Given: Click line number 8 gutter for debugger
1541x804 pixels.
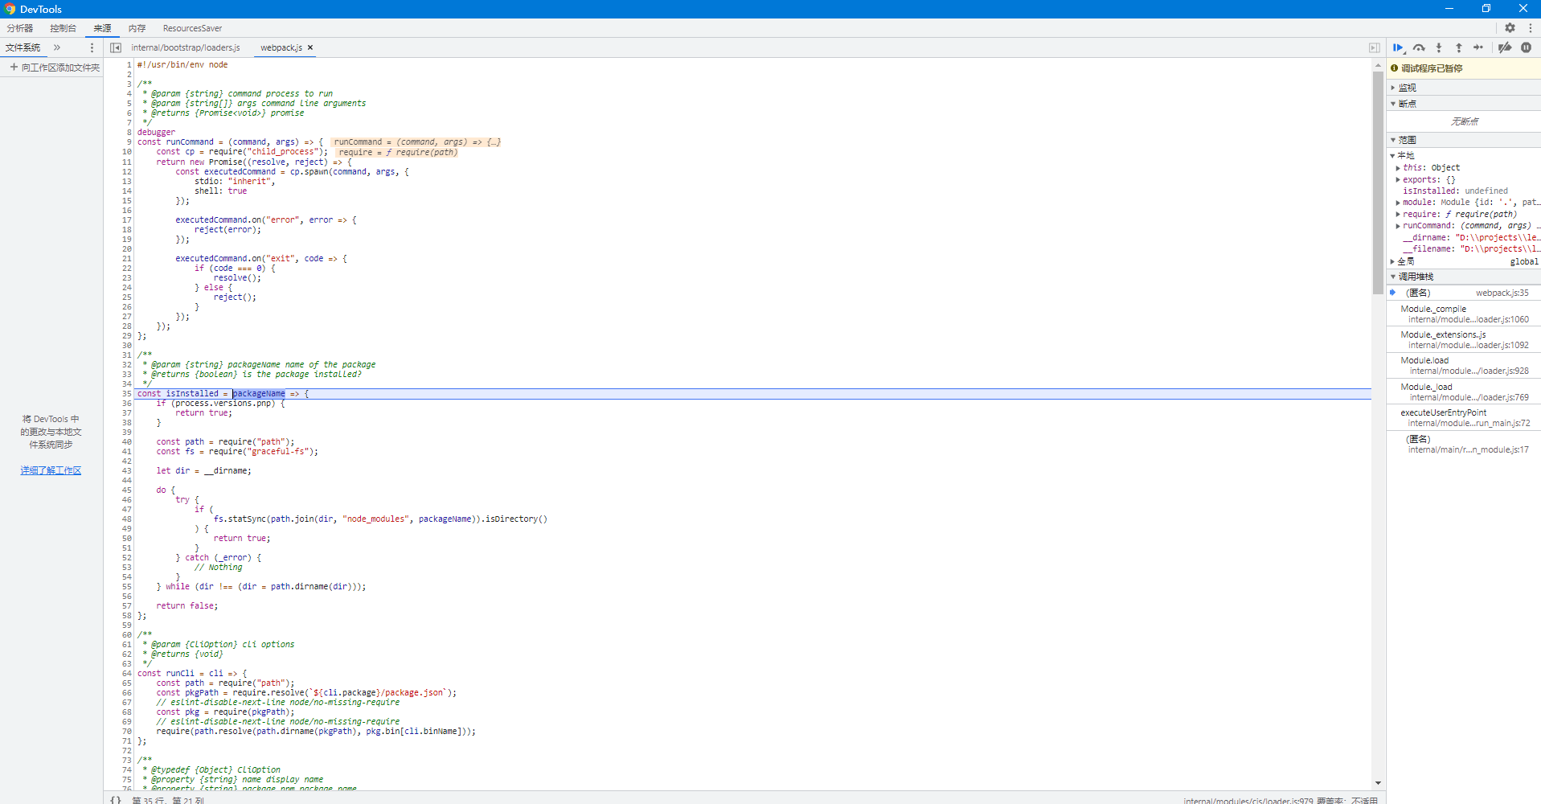Looking at the screenshot, I should tap(129, 133).
